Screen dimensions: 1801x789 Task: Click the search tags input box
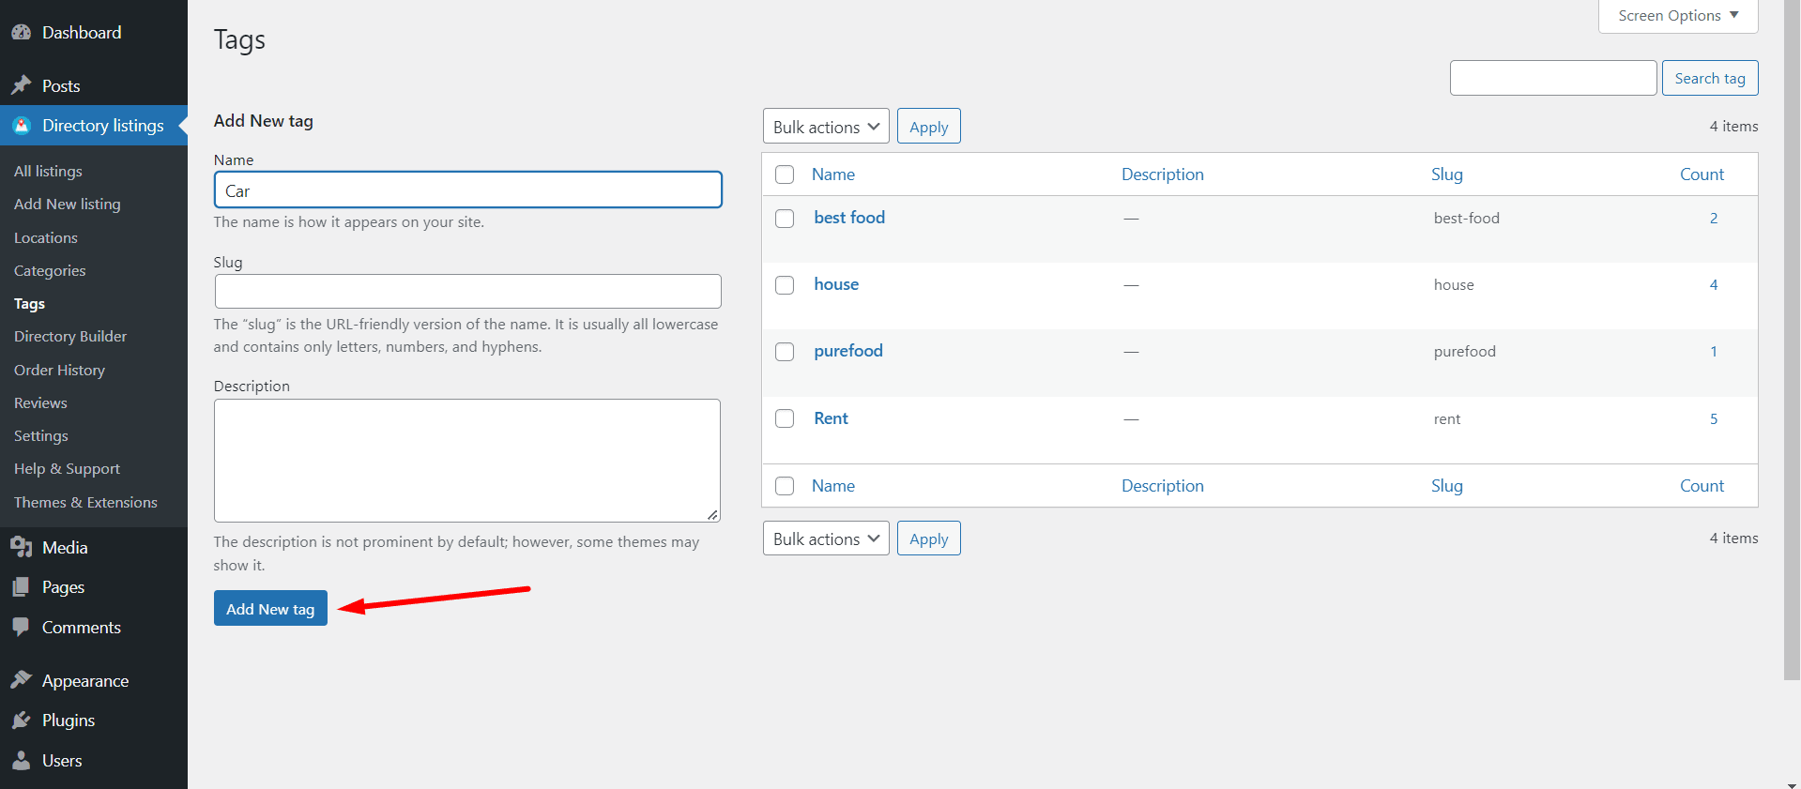(1553, 78)
